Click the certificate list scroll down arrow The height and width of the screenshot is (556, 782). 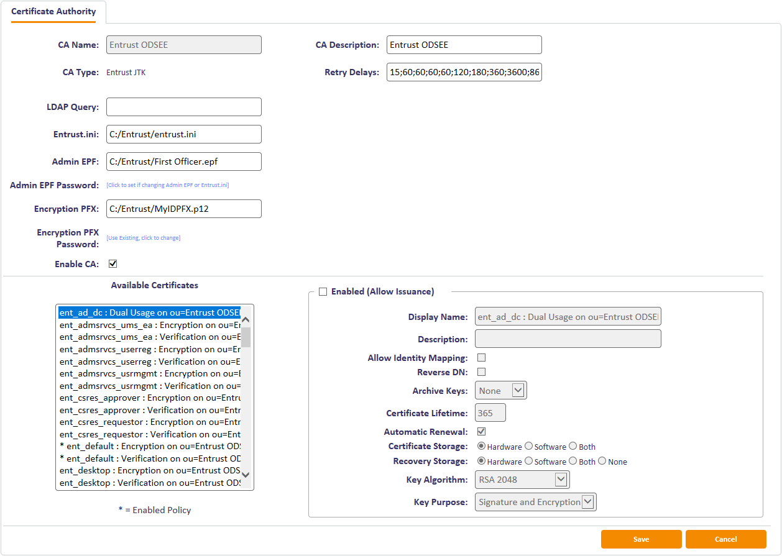coord(246,475)
